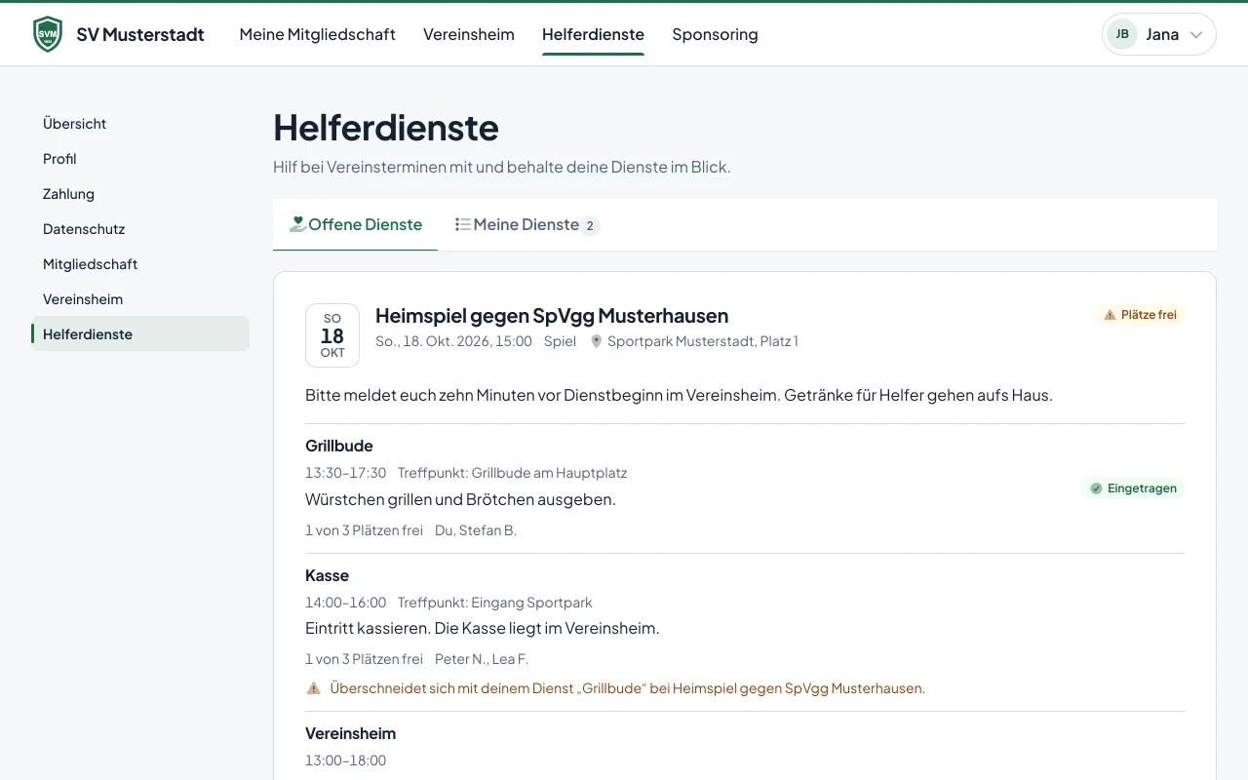1248x780 pixels.
Task: Click the count badge on Meine Dienste
Action: [x=589, y=225]
